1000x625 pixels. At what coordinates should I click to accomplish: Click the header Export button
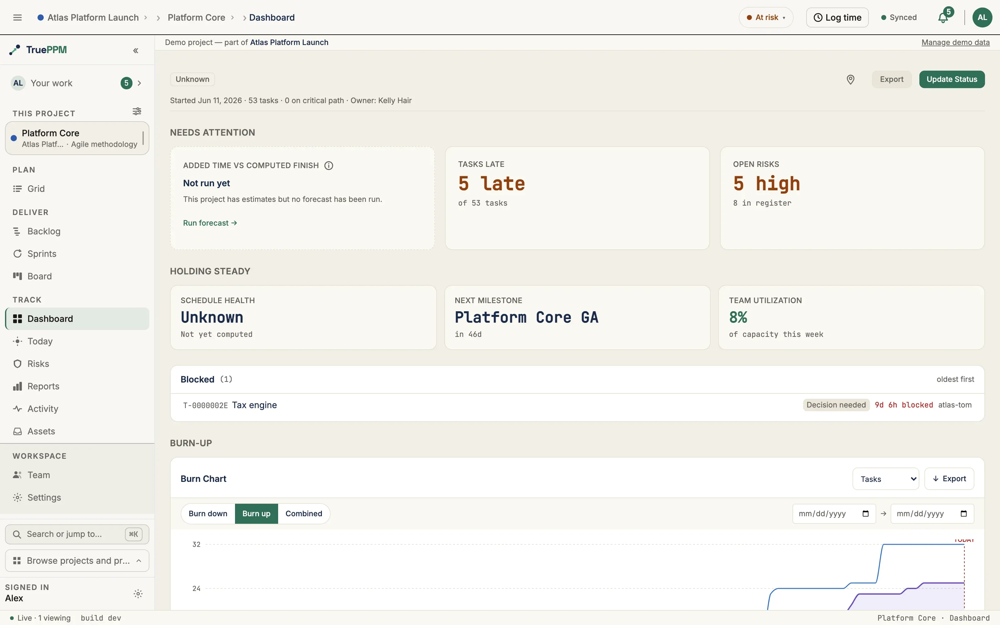click(x=891, y=79)
